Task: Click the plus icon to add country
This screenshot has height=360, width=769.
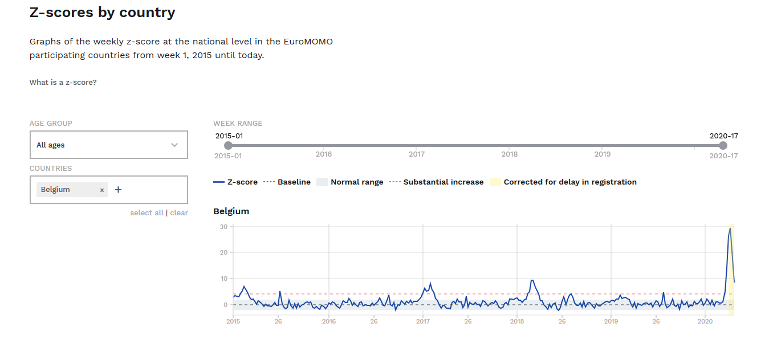Action: point(119,190)
